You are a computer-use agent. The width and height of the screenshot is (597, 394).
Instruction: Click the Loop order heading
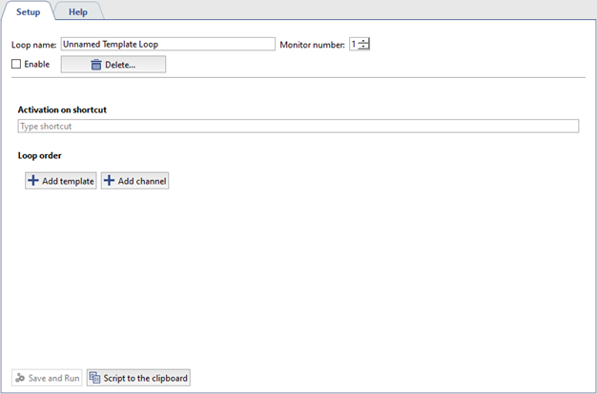pyautogui.click(x=42, y=154)
